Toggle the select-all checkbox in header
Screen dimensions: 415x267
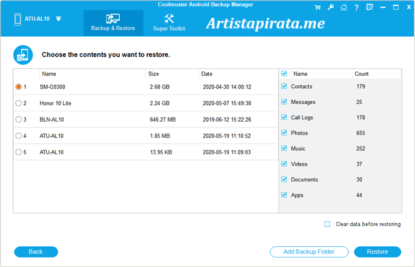pyautogui.click(x=284, y=74)
